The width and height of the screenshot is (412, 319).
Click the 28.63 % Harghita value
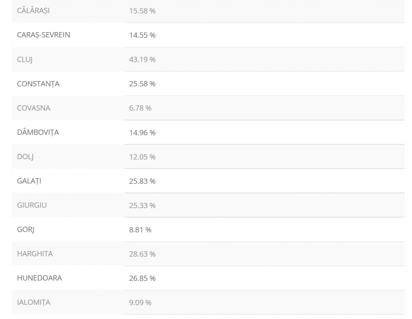tap(142, 254)
